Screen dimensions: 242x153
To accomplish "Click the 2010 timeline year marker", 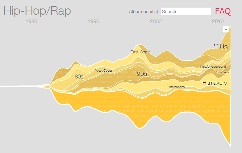I will (x=218, y=21).
